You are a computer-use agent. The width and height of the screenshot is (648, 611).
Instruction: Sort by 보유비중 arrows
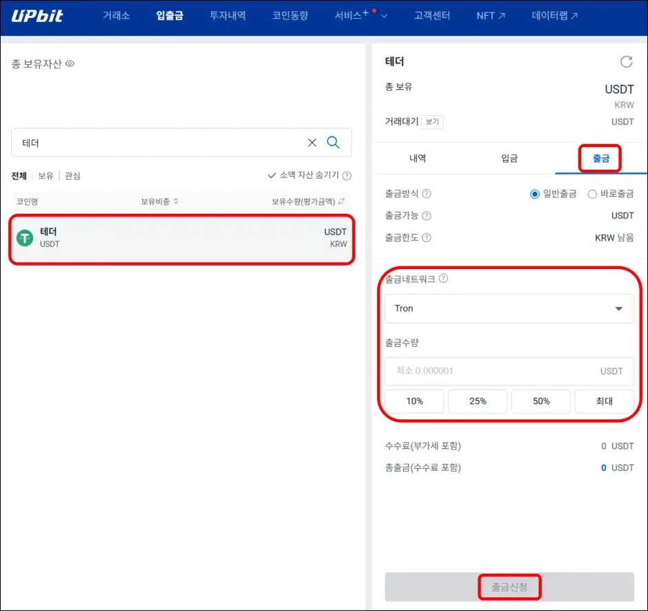(176, 201)
